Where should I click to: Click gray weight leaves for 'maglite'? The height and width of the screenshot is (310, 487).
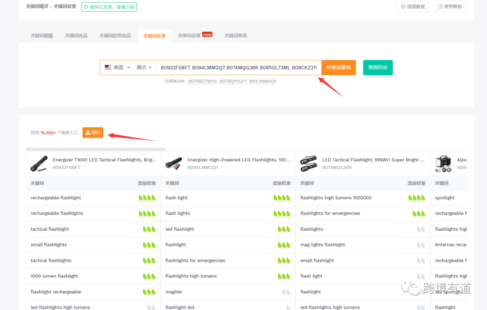(x=286, y=292)
